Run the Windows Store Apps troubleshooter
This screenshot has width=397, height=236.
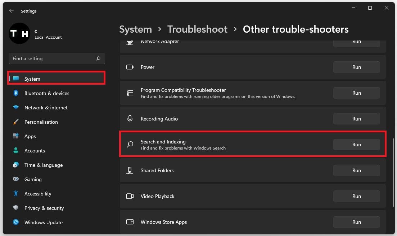[x=356, y=222]
